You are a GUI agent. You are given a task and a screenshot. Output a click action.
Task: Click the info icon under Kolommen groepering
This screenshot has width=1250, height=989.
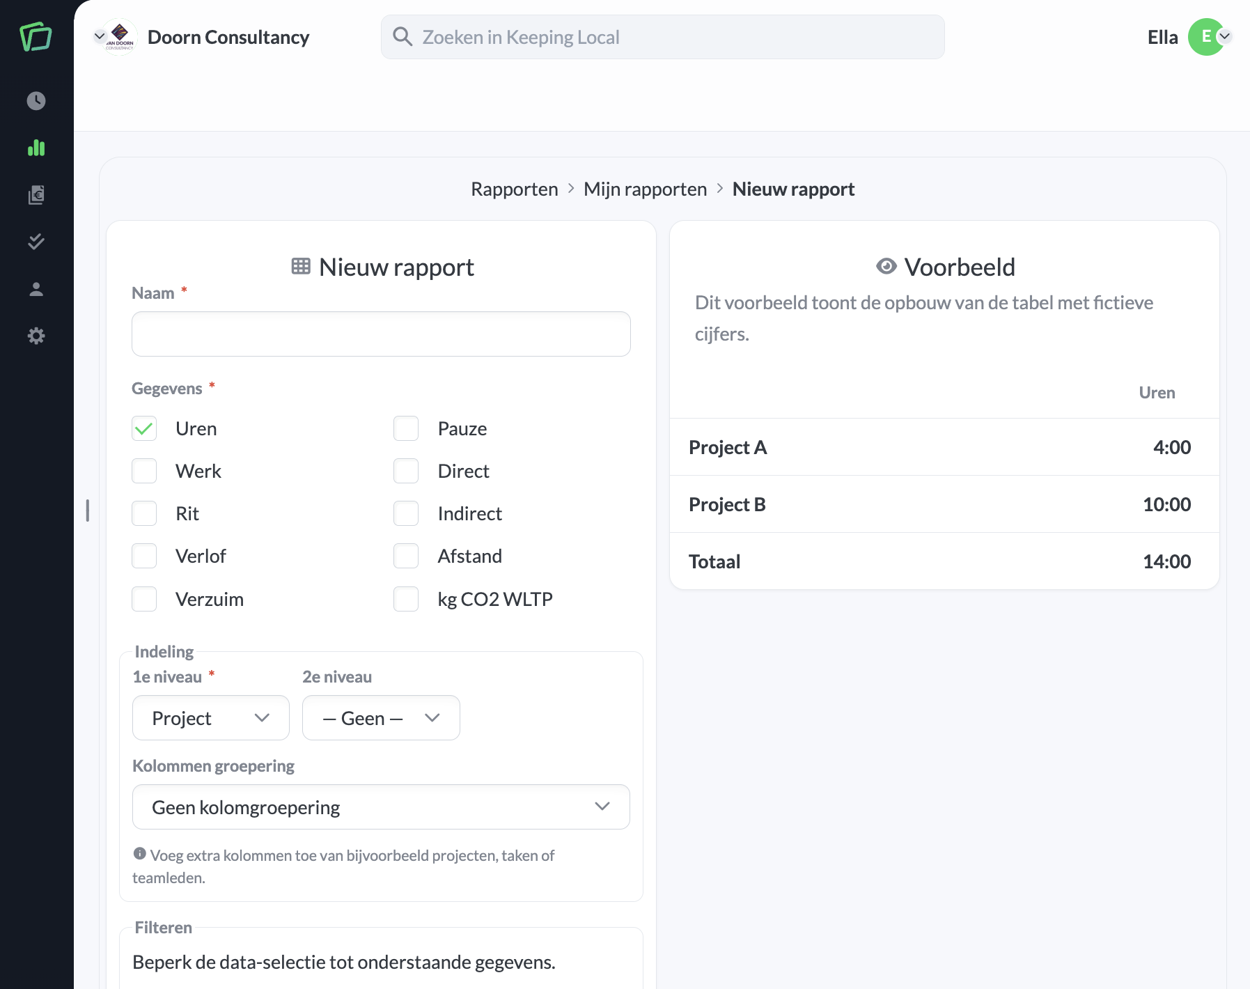(140, 853)
